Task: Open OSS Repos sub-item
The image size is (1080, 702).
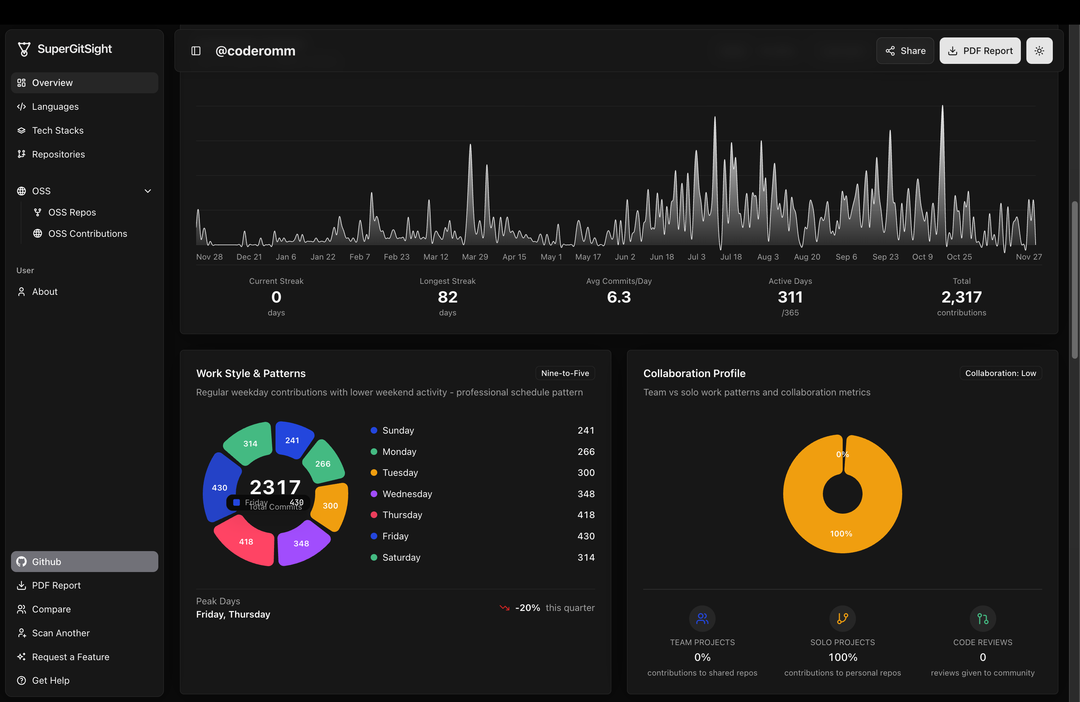Action: 72,212
